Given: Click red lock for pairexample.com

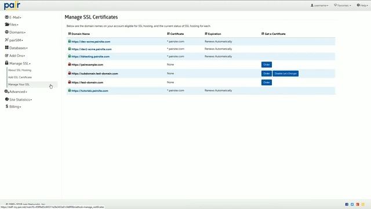Looking at the screenshot, I should coord(70,64).
